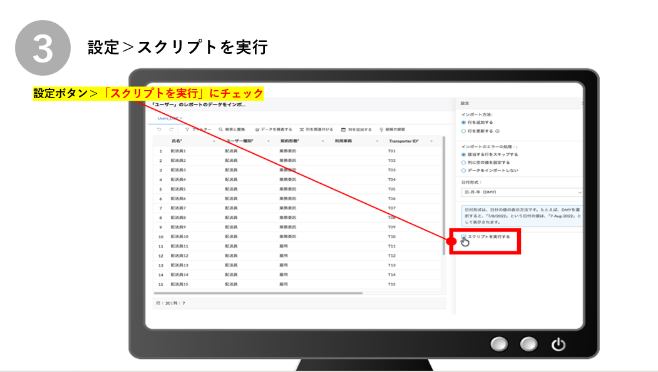Click the redo arrow icon

(x=171, y=129)
